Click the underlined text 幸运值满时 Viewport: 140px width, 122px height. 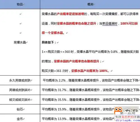pyautogui.click(x=110, y=23)
